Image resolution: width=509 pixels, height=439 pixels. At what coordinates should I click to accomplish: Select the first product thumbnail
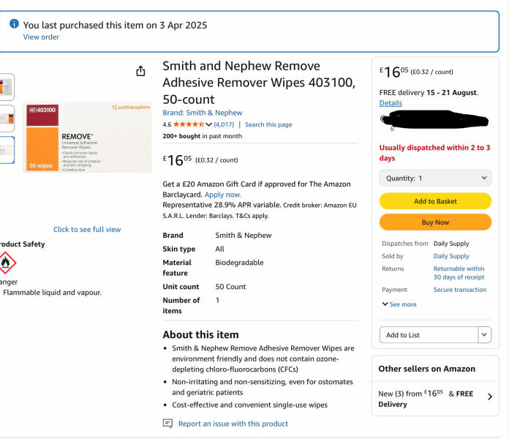(x=7, y=87)
